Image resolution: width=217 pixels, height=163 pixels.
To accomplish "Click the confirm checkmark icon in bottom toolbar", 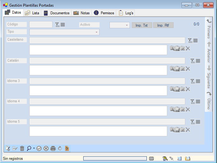I will [39, 148].
